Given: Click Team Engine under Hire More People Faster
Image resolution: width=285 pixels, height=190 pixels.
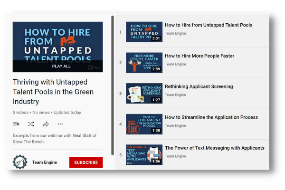Looking at the screenshot, I should pyautogui.click(x=175, y=64).
